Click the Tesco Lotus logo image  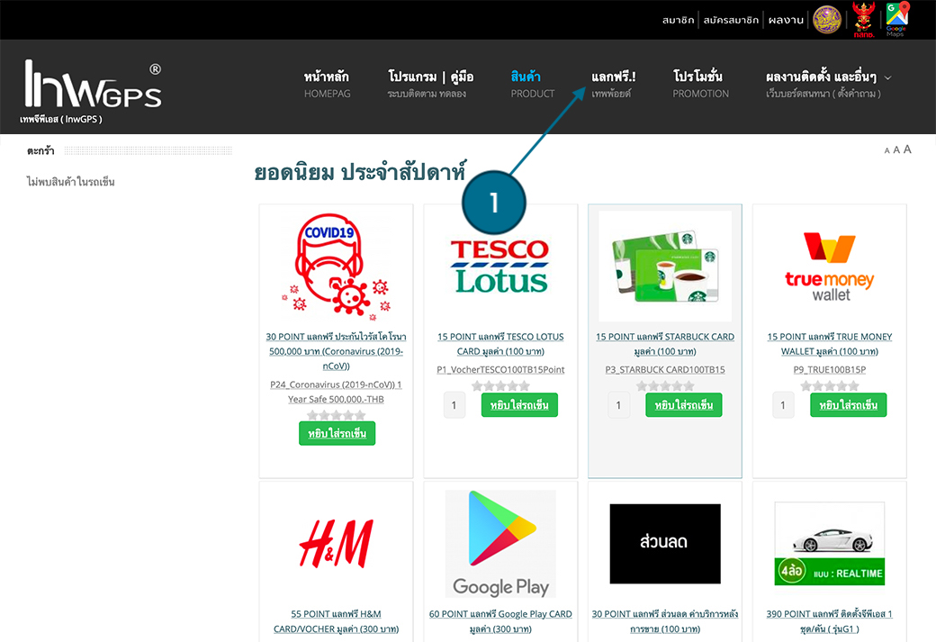(x=500, y=266)
